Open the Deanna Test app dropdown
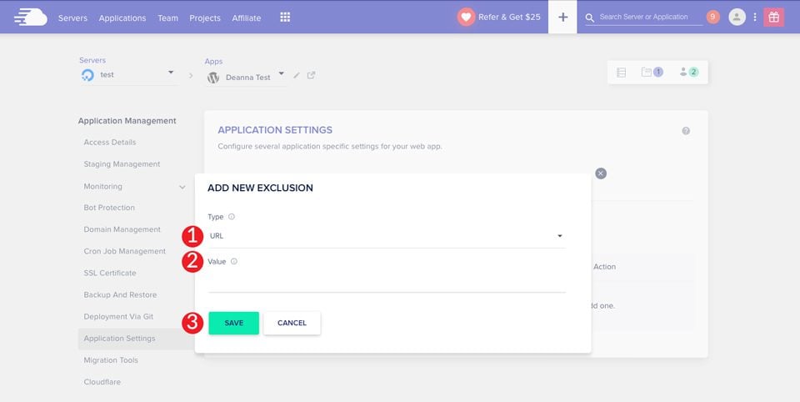The height and width of the screenshot is (402, 800). pos(281,74)
